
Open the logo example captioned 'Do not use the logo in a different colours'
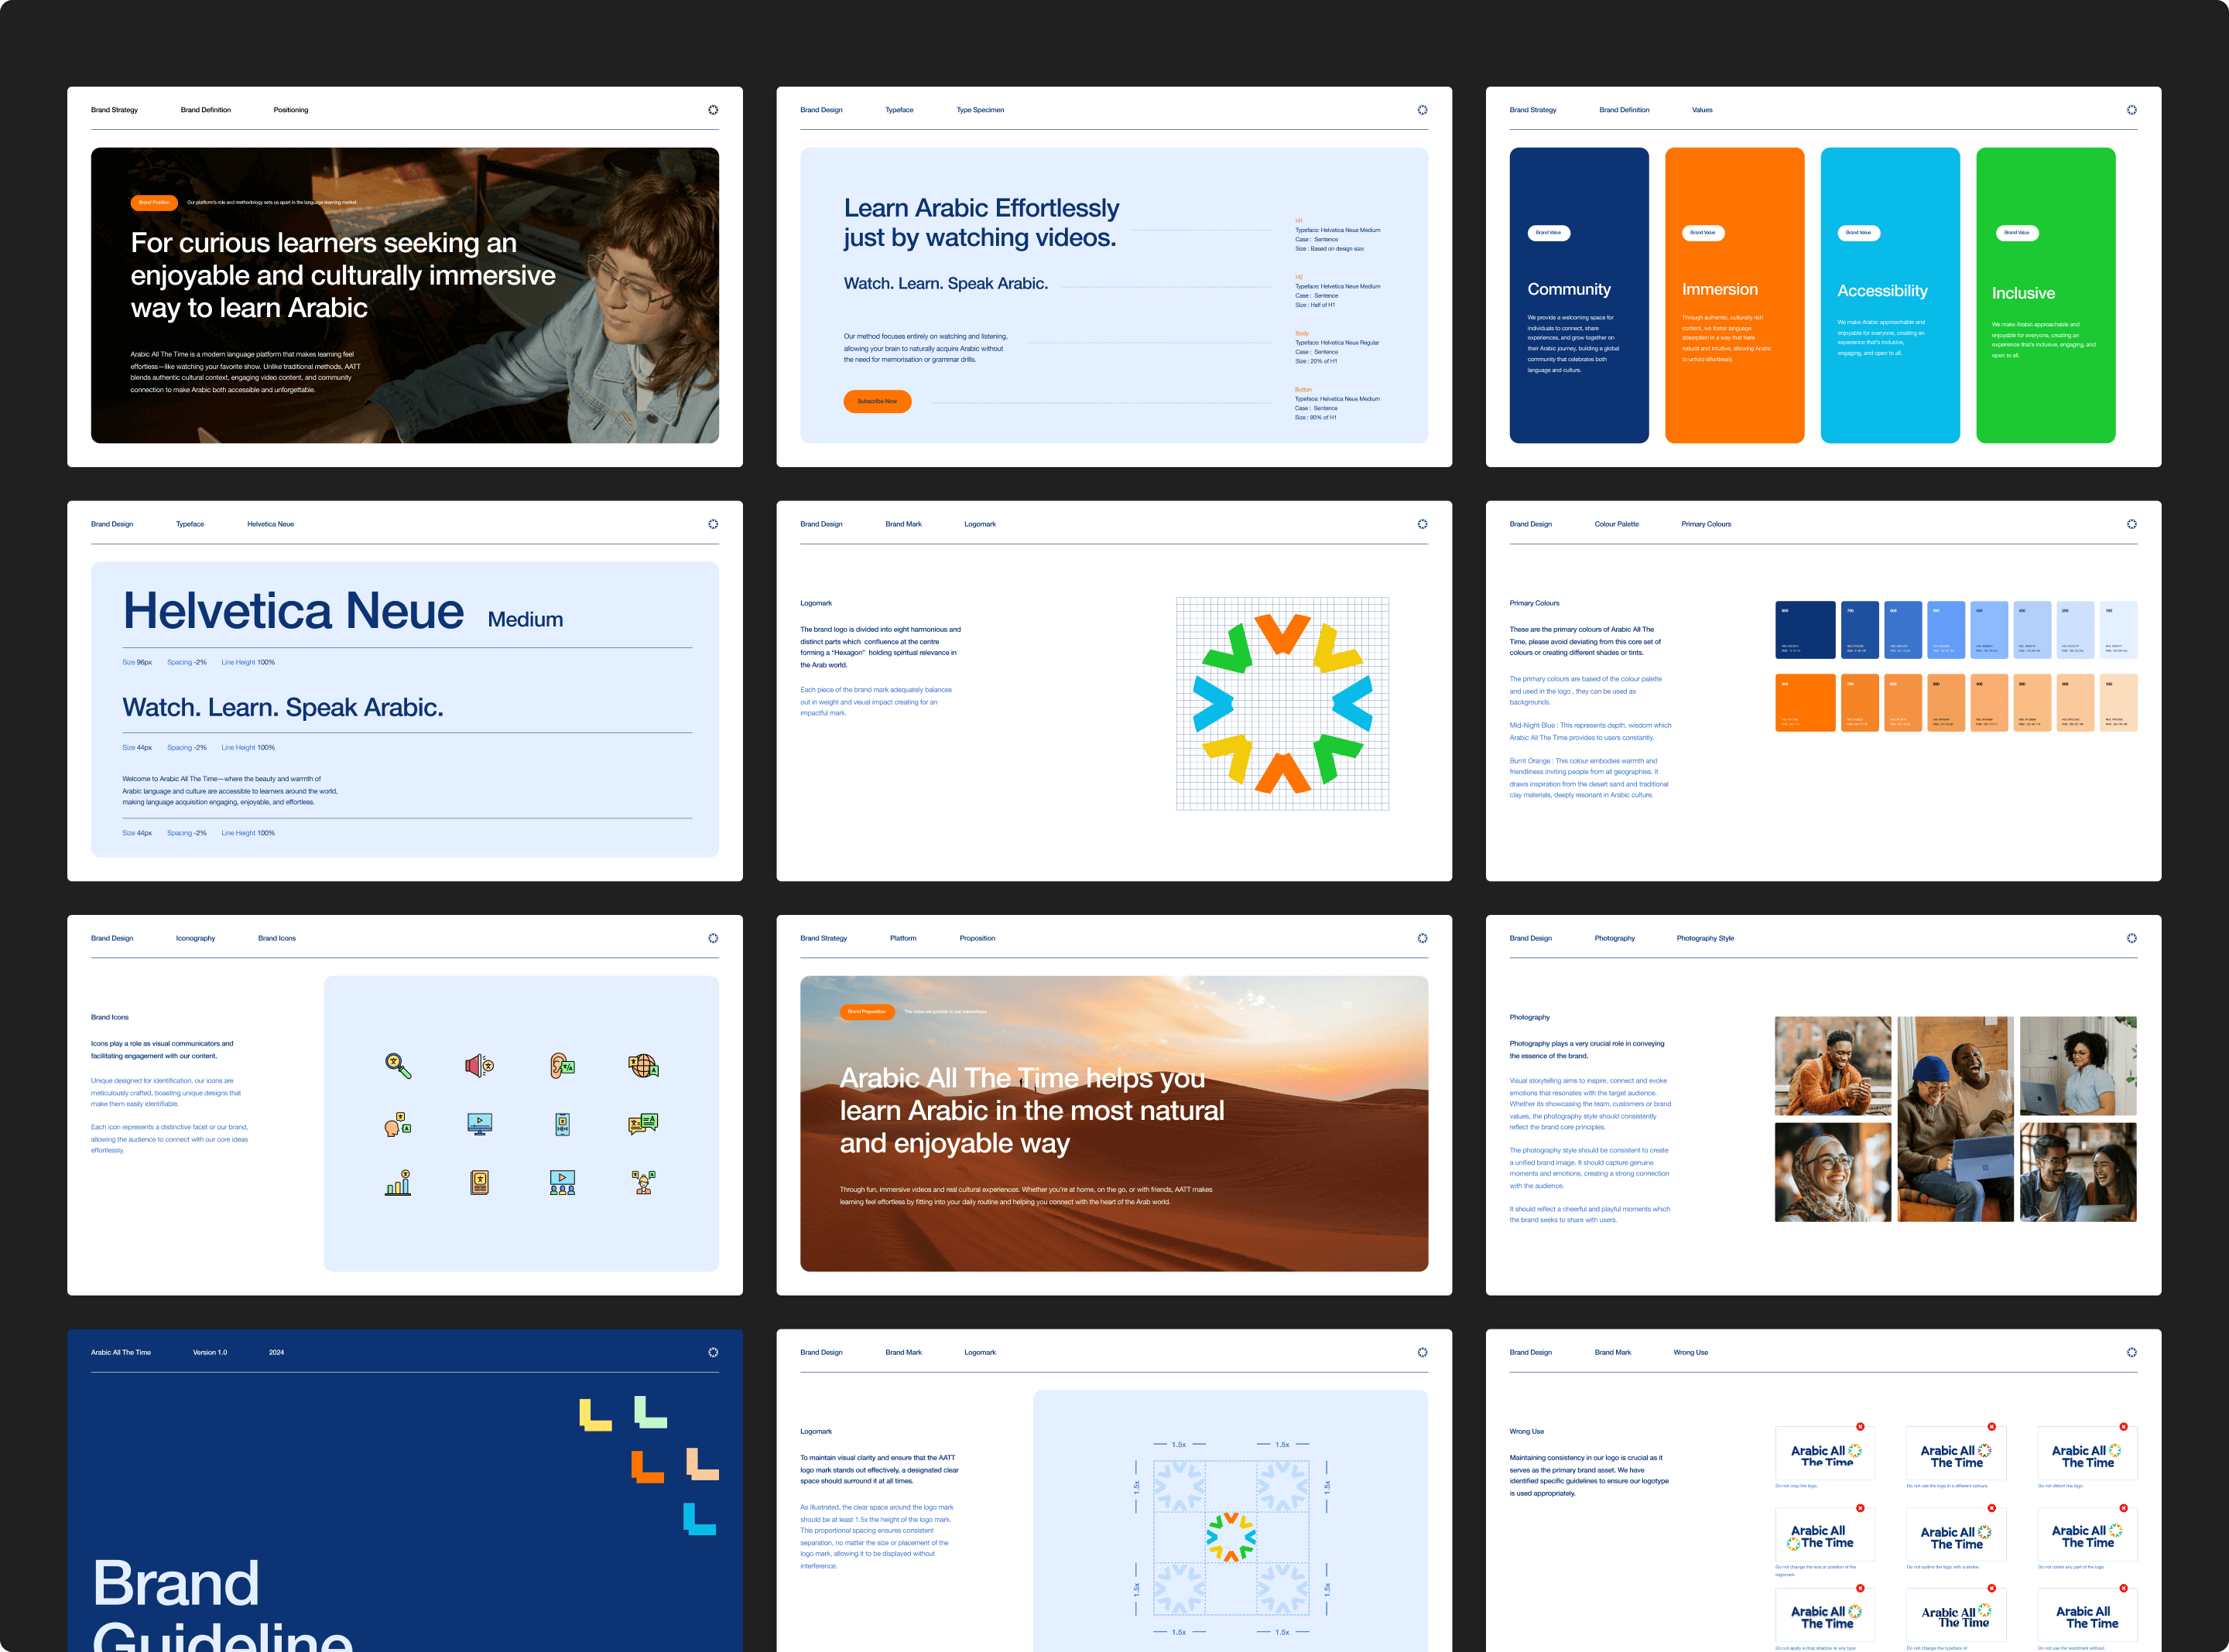(1956, 1455)
